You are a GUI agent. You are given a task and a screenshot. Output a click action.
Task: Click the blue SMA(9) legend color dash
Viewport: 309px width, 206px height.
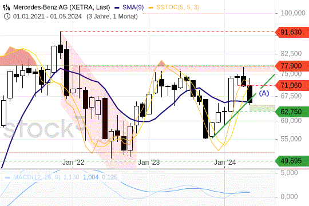(x=117, y=8)
